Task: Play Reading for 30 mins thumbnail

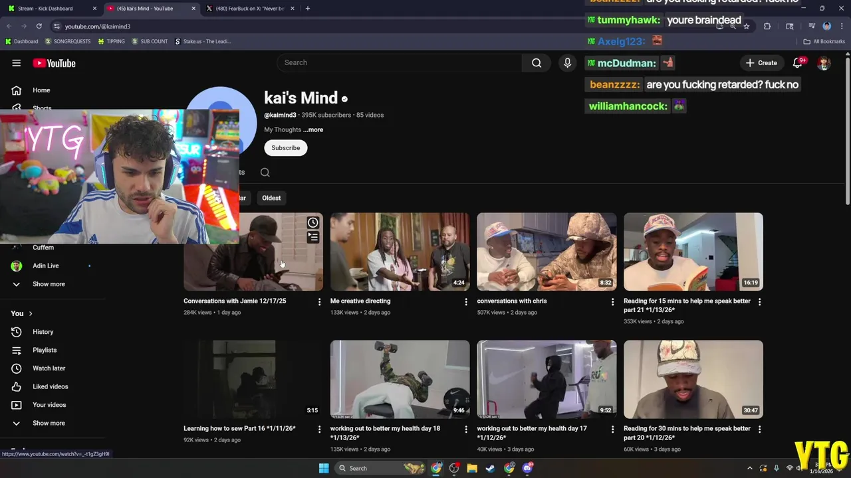Action: coord(693,379)
